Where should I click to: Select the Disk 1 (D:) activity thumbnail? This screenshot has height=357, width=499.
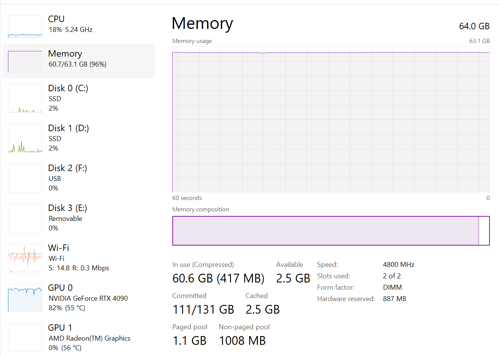[25, 138]
